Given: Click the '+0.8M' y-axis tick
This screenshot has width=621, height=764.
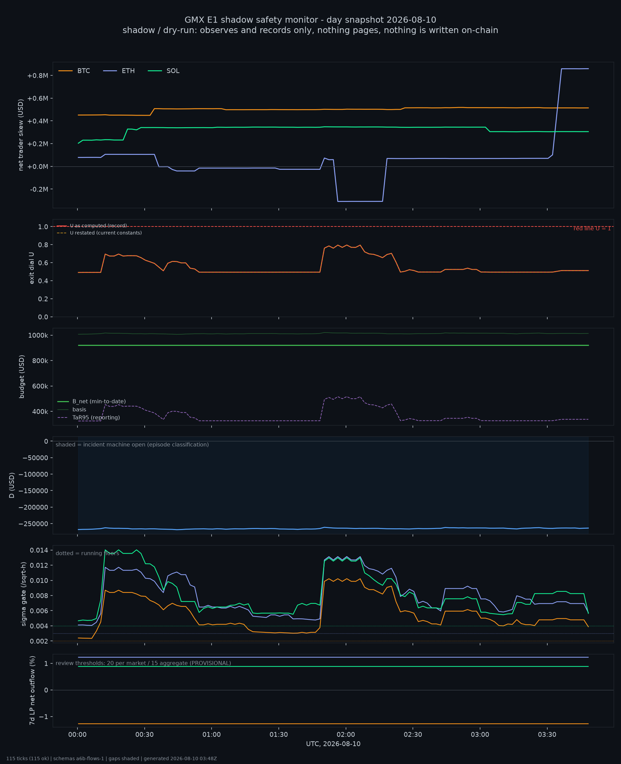Looking at the screenshot, I should point(38,75).
